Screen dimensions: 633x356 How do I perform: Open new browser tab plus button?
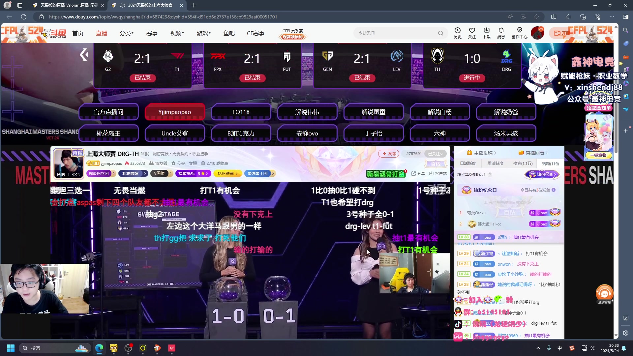click(x=194, y=5)
